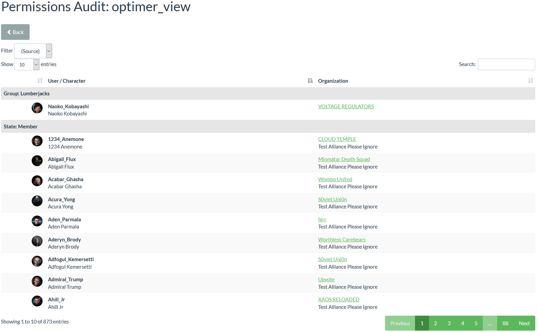Select page 5 in pagination
Viewport: 538px width, 332px height.
click(x=476, y=323)
